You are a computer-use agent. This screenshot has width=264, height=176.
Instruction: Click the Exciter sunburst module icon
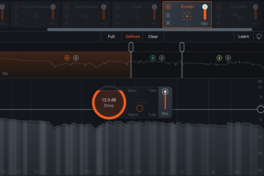point(187,16)
